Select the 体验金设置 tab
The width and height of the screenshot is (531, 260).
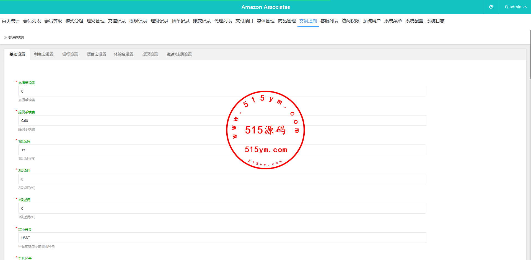click(124, 54)
